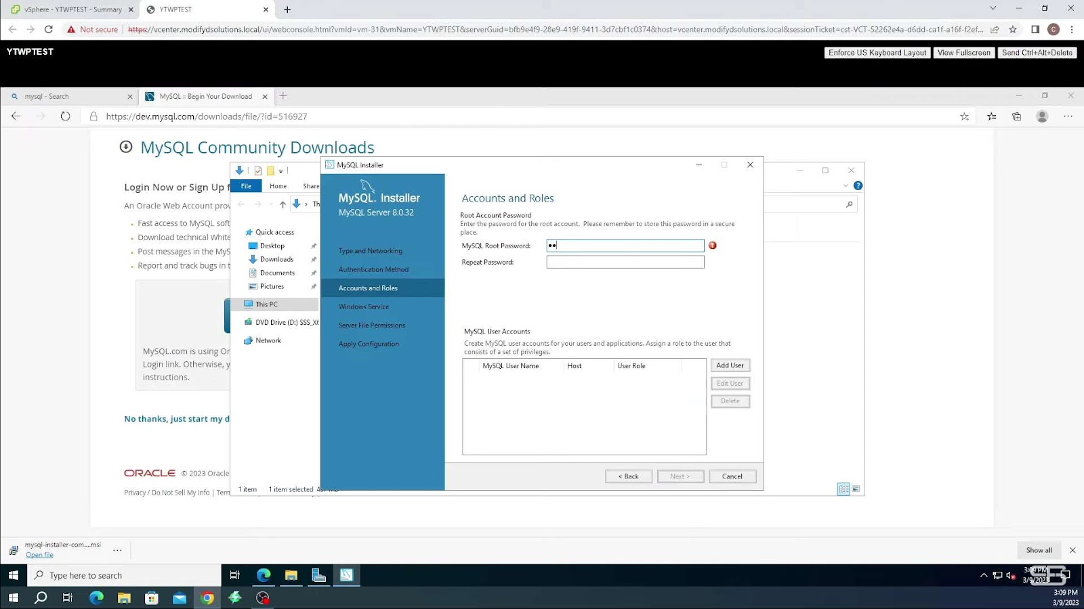Click Chrome icon on outer taskbar
This screenshot has width=1084, height=609.
(x=207, y=597)
